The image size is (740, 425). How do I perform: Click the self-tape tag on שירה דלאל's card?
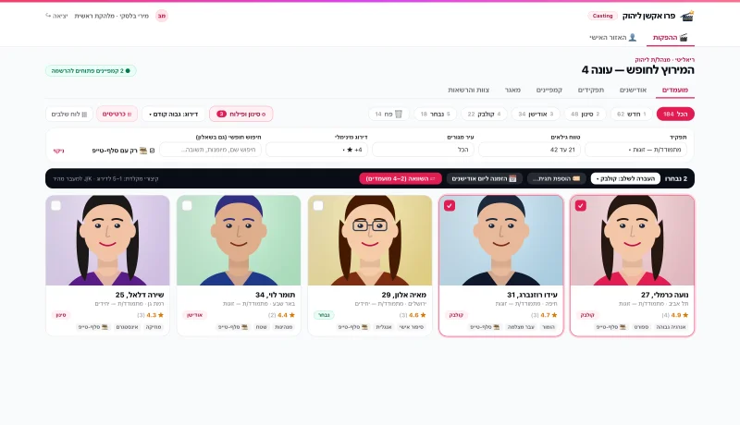click(93, 327)
